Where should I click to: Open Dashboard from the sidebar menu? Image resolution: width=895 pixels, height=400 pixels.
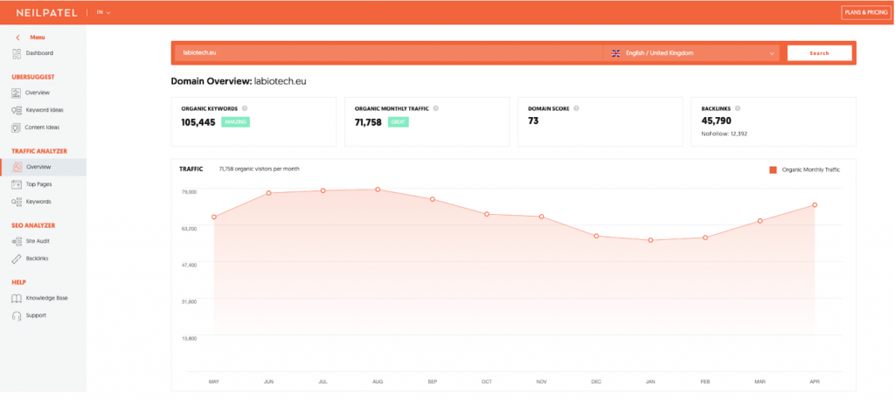tap(39, 53)
